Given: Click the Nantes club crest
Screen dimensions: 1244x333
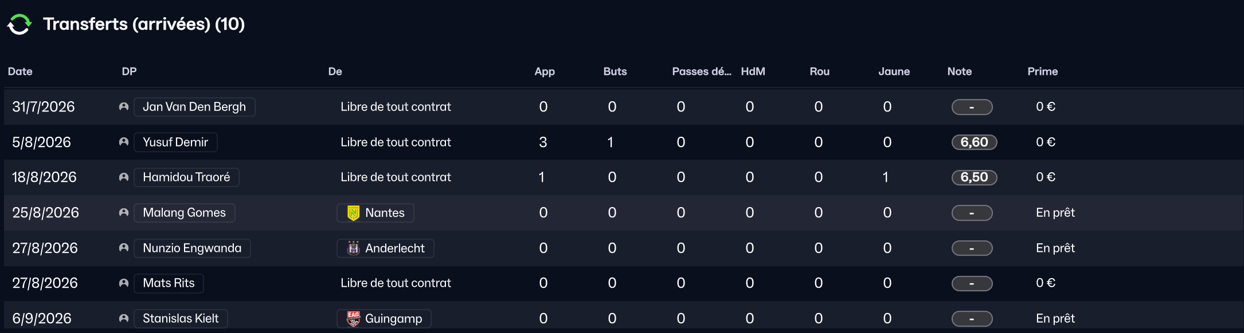Looking at the screenshot, I should (x=353, y=213).
